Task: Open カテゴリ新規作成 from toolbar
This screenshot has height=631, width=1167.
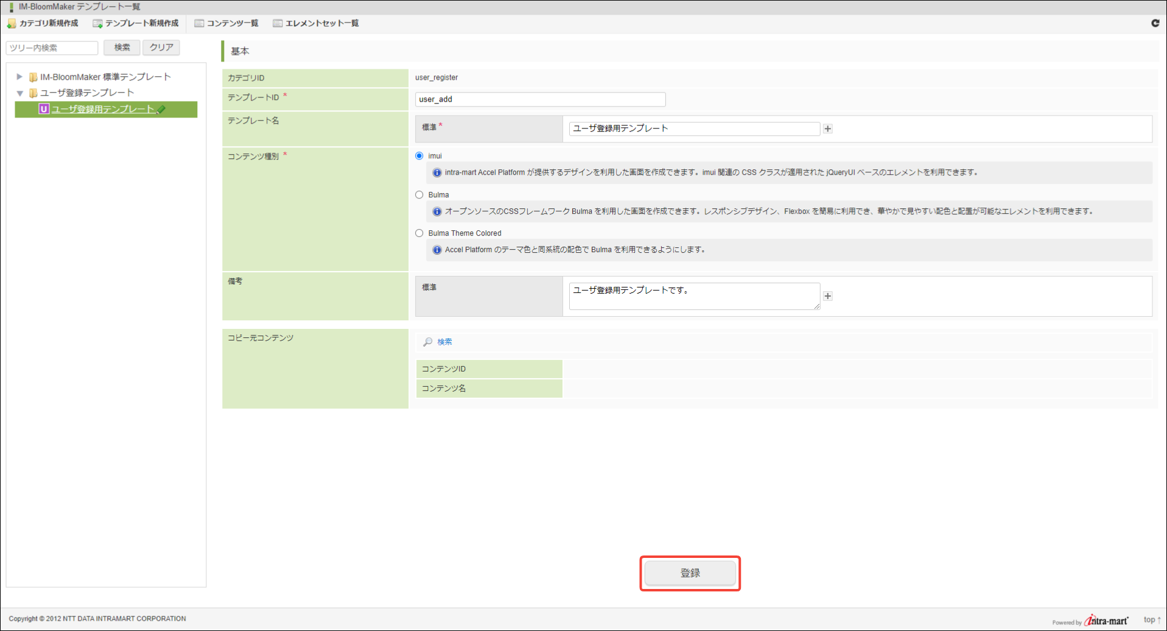Action: (x=43, y=23)
